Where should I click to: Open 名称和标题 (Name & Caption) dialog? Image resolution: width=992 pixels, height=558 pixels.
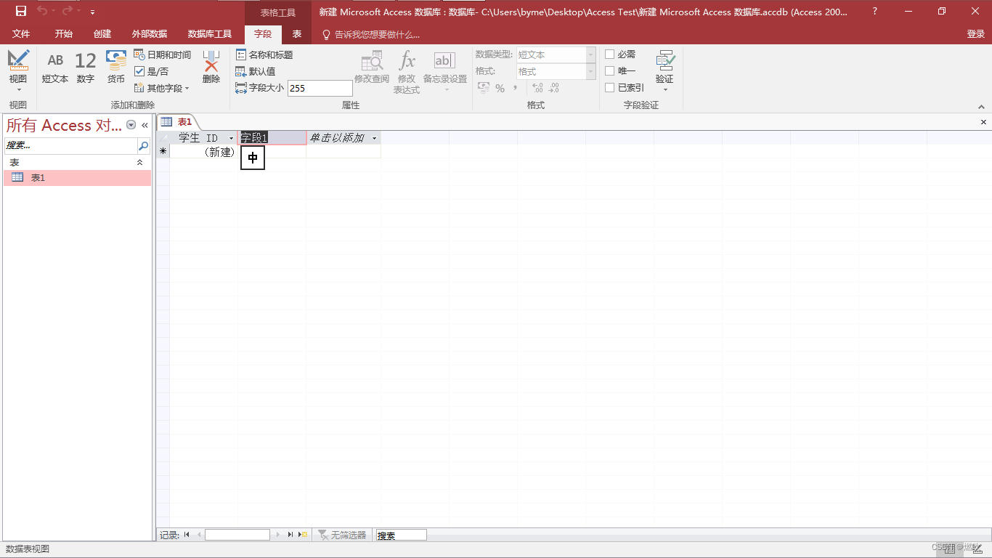tap(264, 55)
